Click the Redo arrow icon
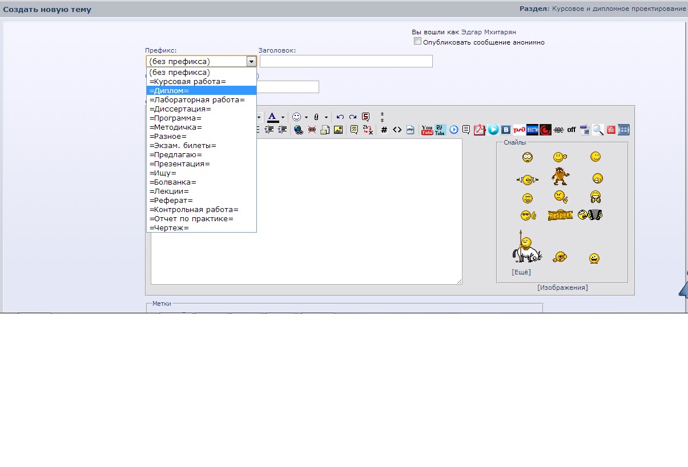 tap(353, 117)
